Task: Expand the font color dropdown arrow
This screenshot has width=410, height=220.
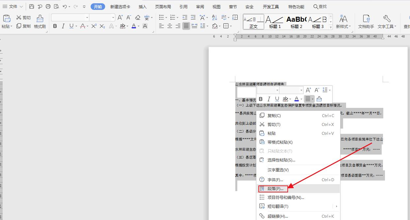Action: pos(138,27)
